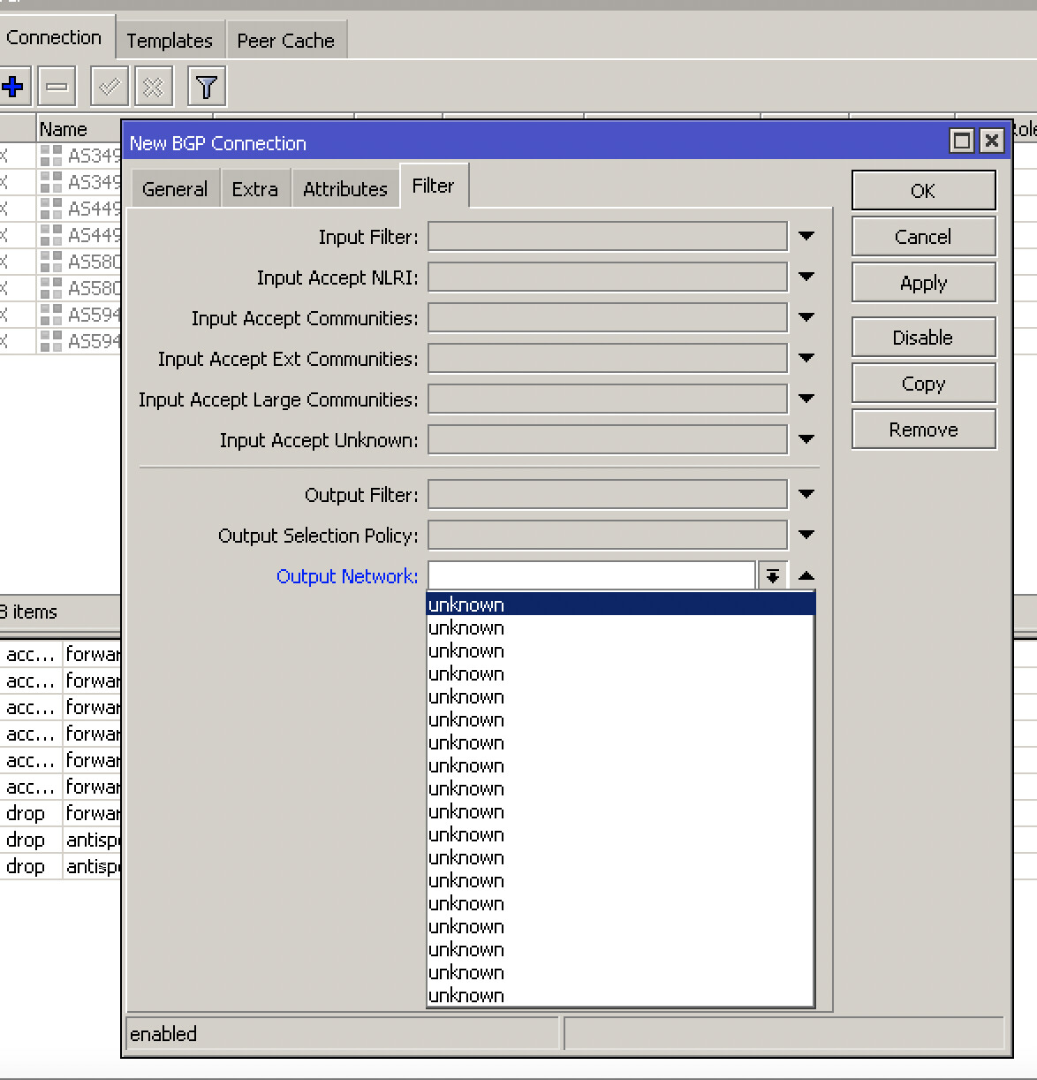Switch to the Extra tab
The image size is (1037, 1080).
click(x=255, y=189)
